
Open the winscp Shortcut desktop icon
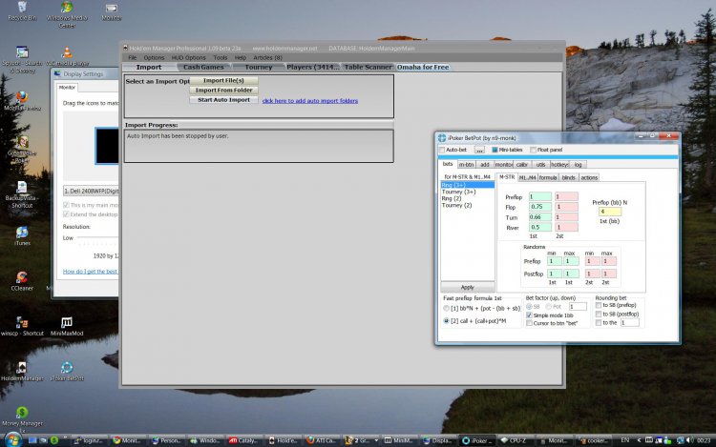[x=22, y=326]
